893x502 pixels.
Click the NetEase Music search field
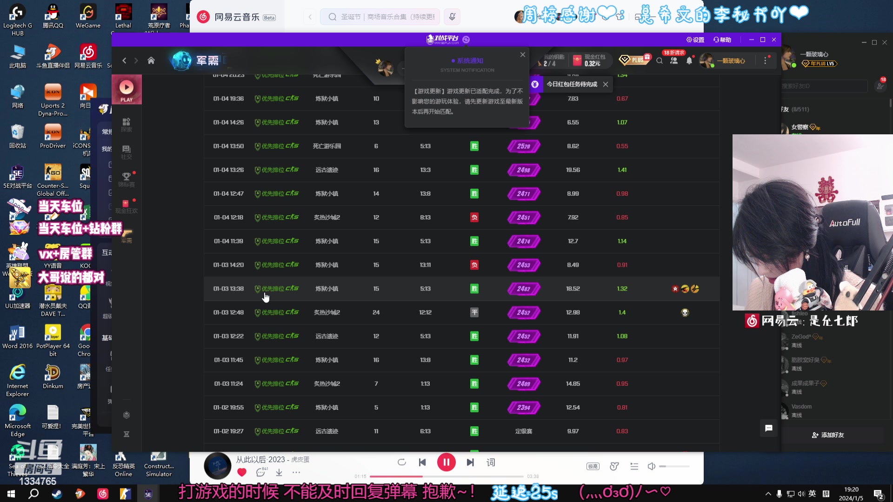380,17
